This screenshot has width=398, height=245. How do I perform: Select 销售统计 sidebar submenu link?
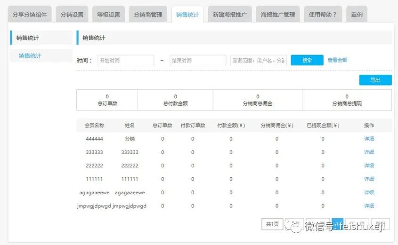point(30,56)
